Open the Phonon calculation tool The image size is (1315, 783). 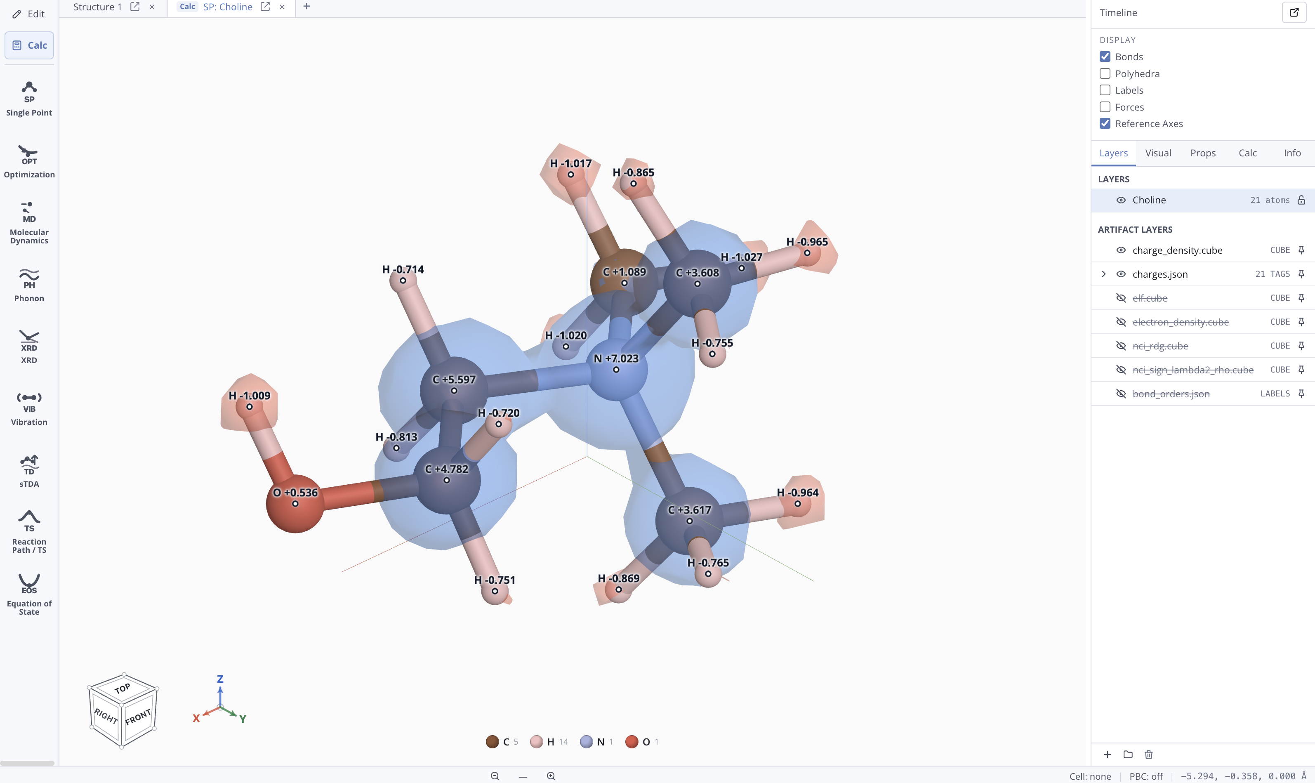click(29, 284)
